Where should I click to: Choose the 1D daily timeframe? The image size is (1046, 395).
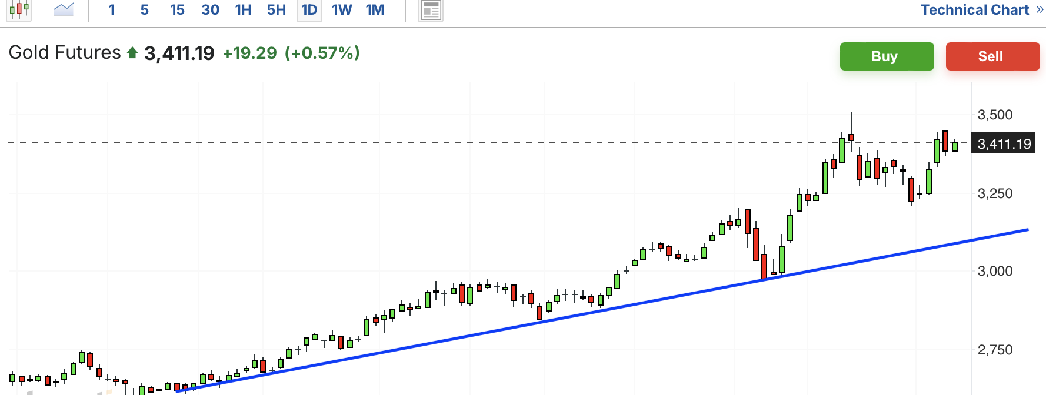(309, 10)
